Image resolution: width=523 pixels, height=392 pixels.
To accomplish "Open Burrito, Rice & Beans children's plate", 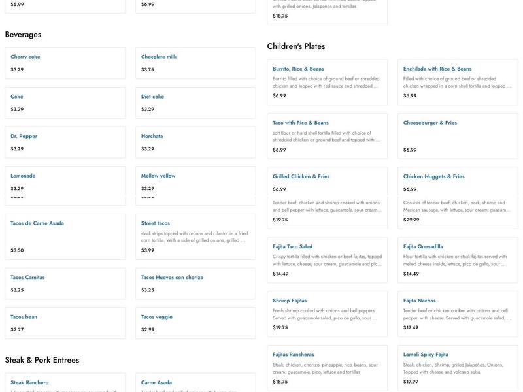I will pyautogui.click(x=327, y=82).
